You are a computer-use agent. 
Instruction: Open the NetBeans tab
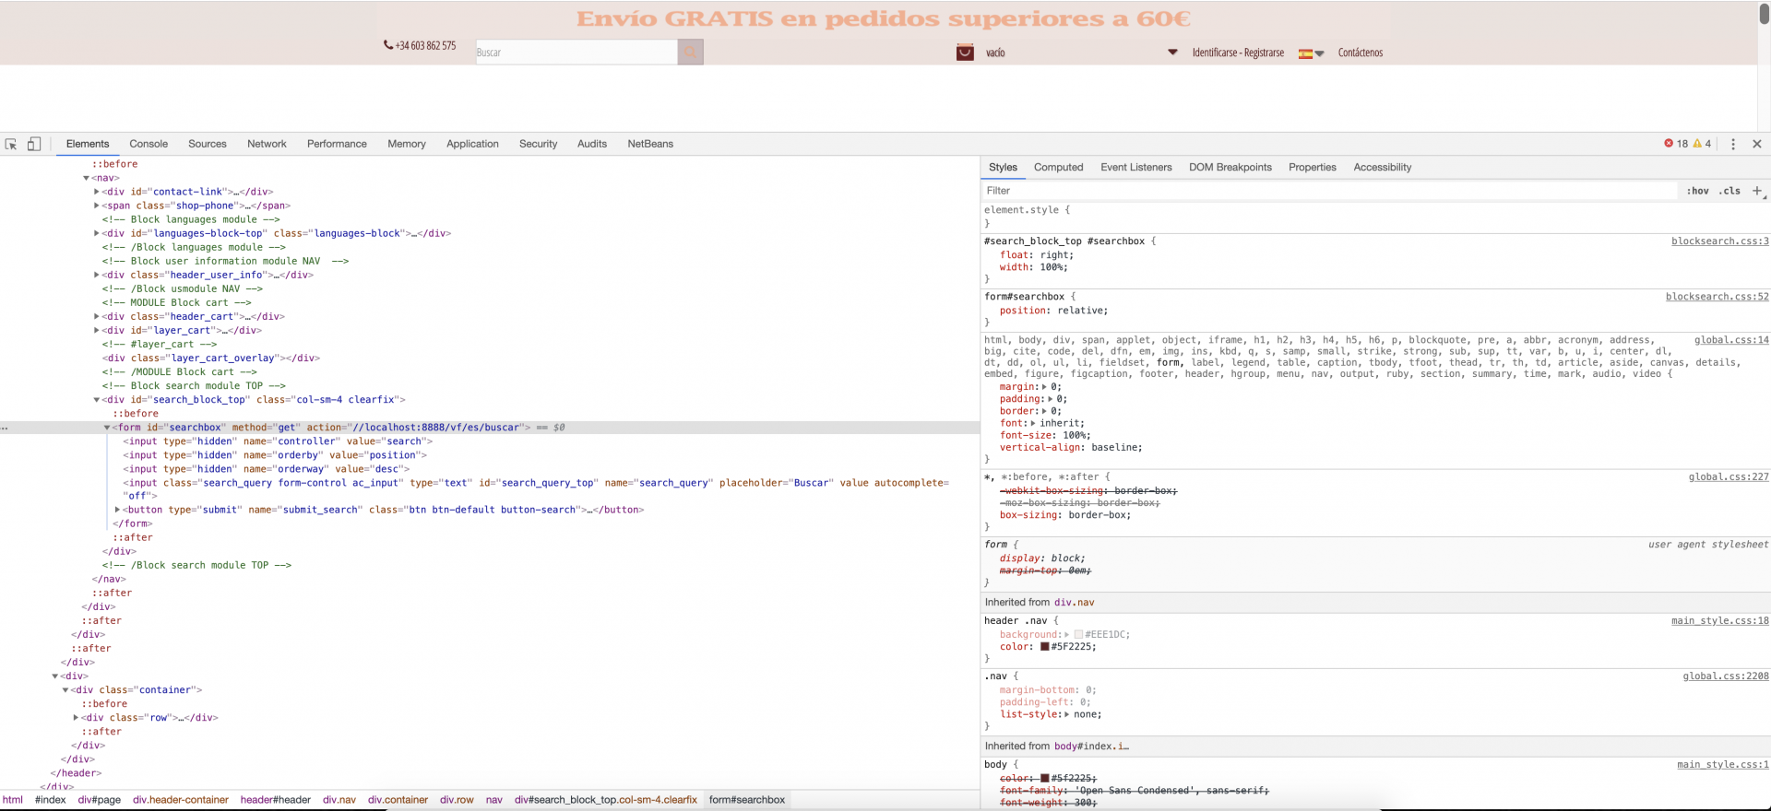650,144
